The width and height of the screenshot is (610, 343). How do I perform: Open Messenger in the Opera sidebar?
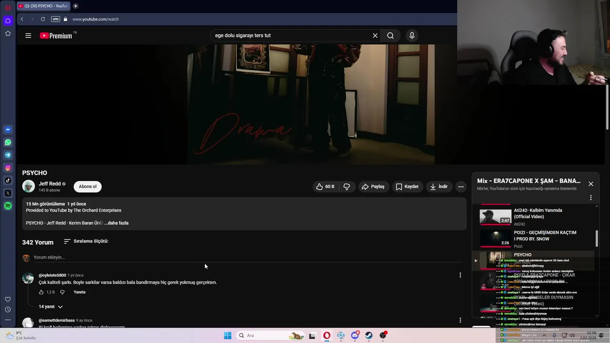8,130
